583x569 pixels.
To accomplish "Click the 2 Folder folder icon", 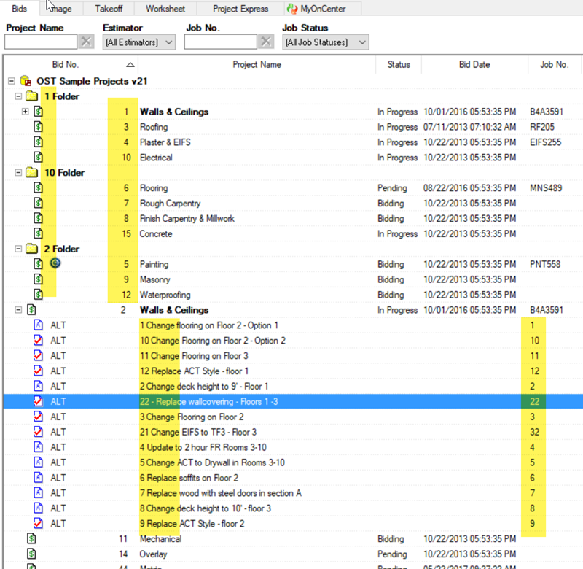I will coord(32,249).
